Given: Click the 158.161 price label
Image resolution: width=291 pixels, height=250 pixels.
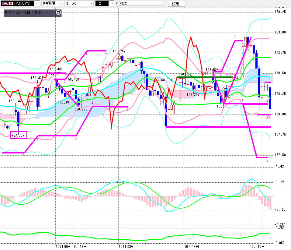Looking at the screenshot, I should pyautogui.click(x=64, y=102).
